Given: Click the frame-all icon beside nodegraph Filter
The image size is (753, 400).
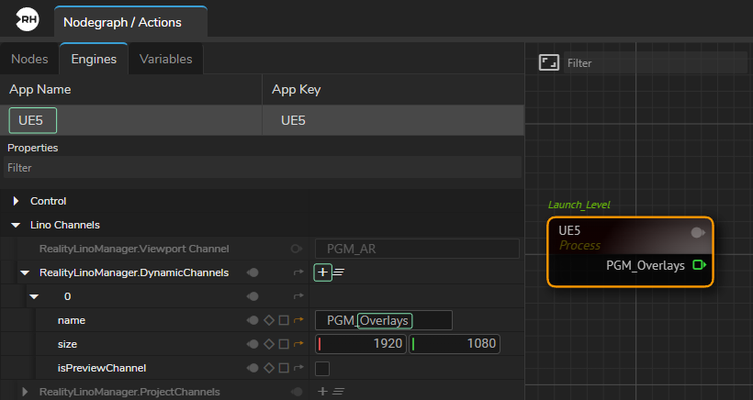Looking at the screenshot, I should (x=549, y=63).
